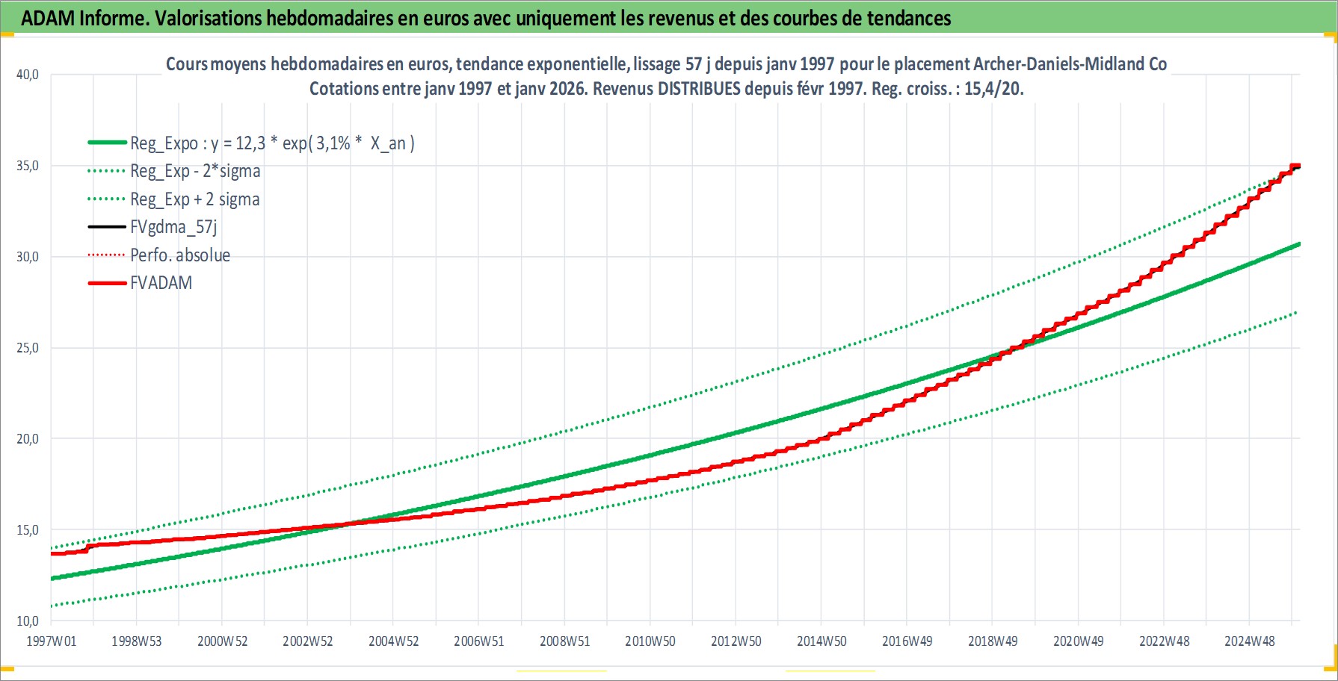Click y-axis label 30,0
This screenshot has width=1338, height=681.
click(28, 257)
